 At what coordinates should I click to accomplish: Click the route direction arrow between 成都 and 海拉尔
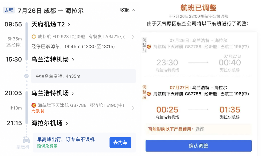click(x=60, y=11)
